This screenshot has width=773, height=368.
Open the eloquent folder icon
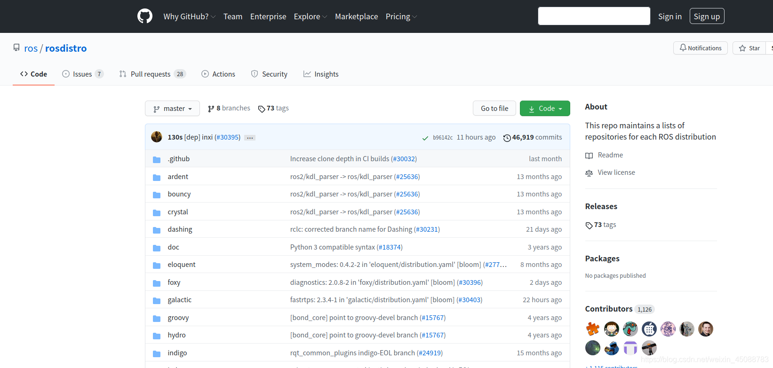coord(157,265)
